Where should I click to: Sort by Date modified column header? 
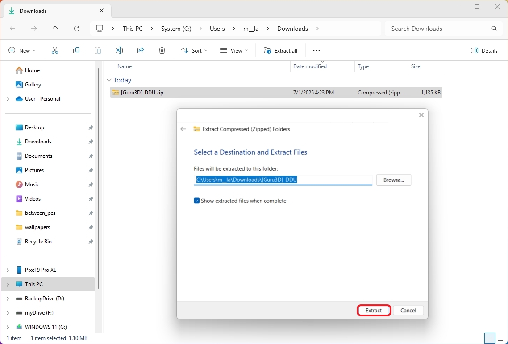310,66
